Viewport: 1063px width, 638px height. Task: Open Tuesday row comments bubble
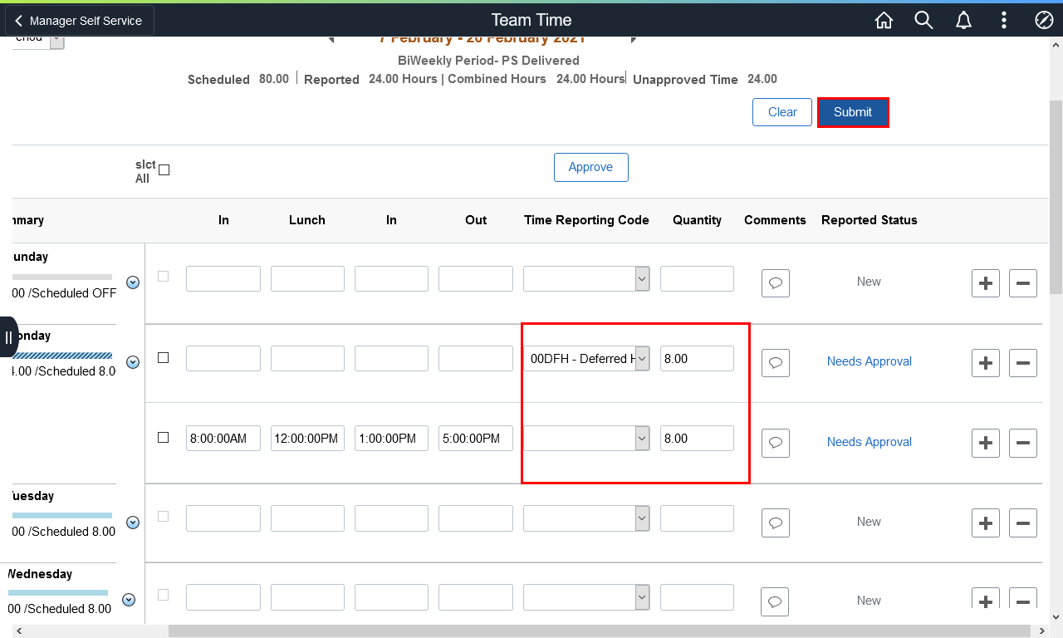click(x=776, y=523)
